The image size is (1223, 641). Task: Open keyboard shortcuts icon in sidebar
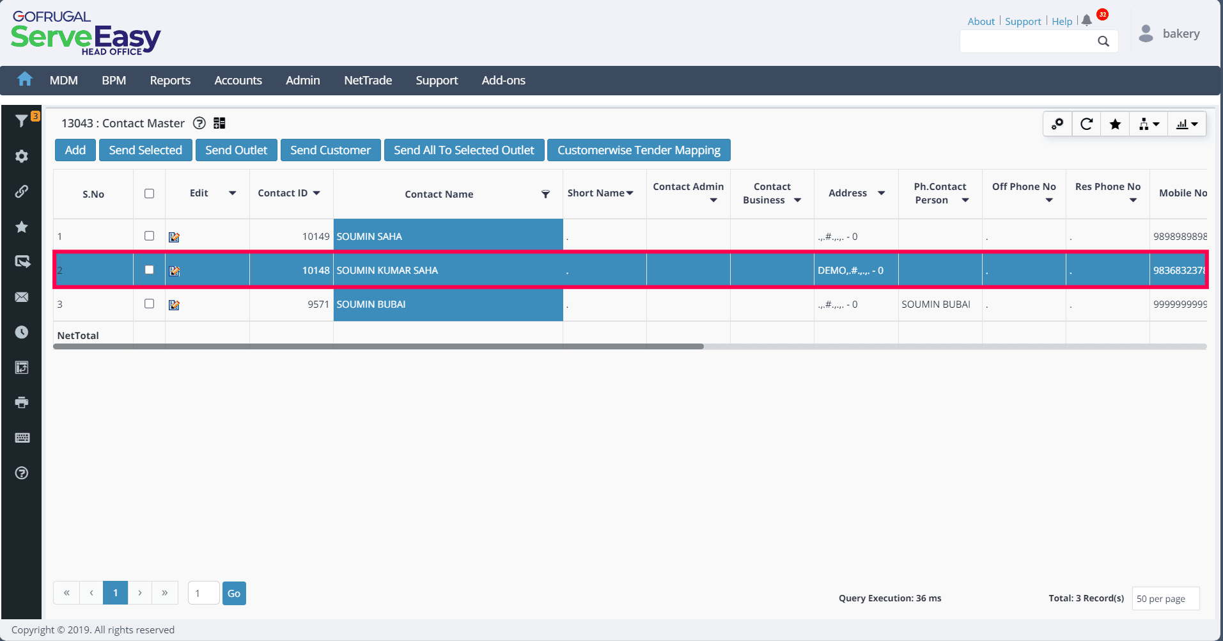(x=22, y=438)
